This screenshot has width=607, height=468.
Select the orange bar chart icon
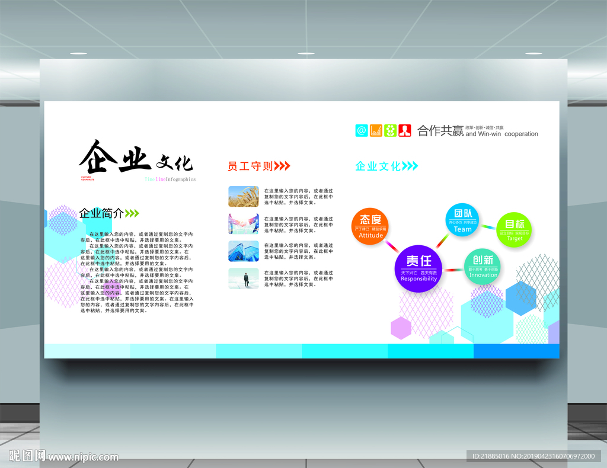pyautogui.click(x=376, y=130)
